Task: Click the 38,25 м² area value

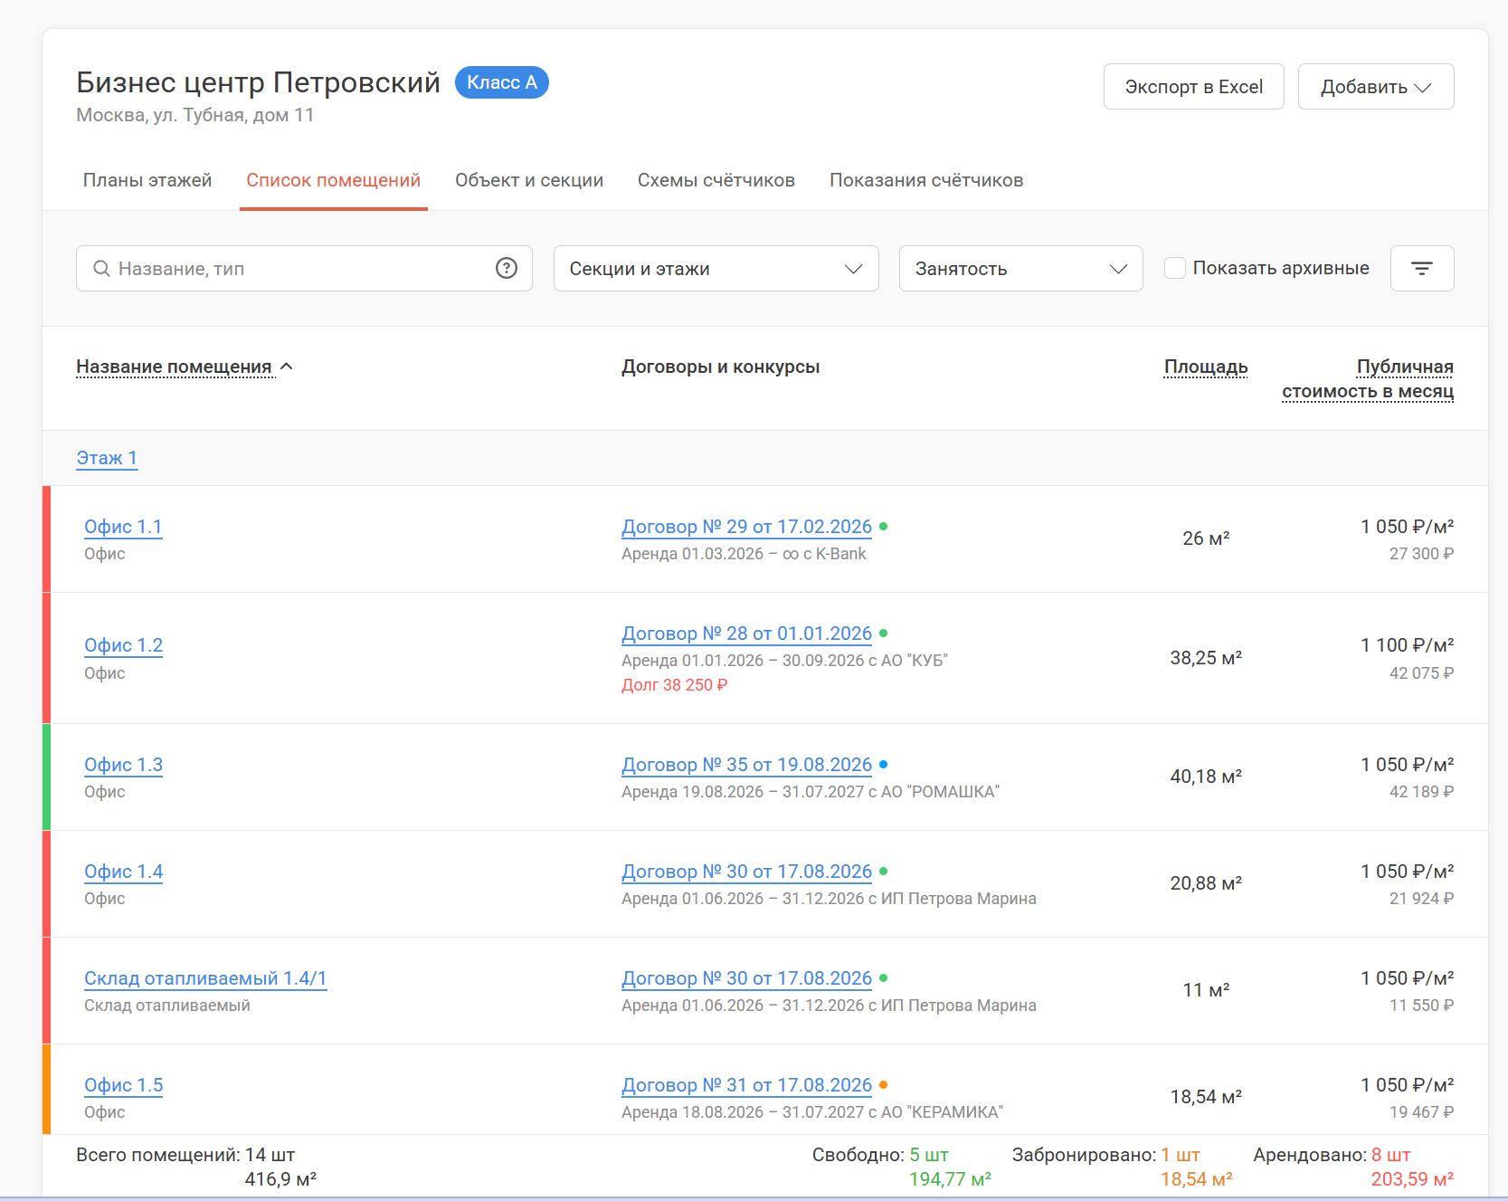Action: pyautogui.click(x=1206, y=658)
